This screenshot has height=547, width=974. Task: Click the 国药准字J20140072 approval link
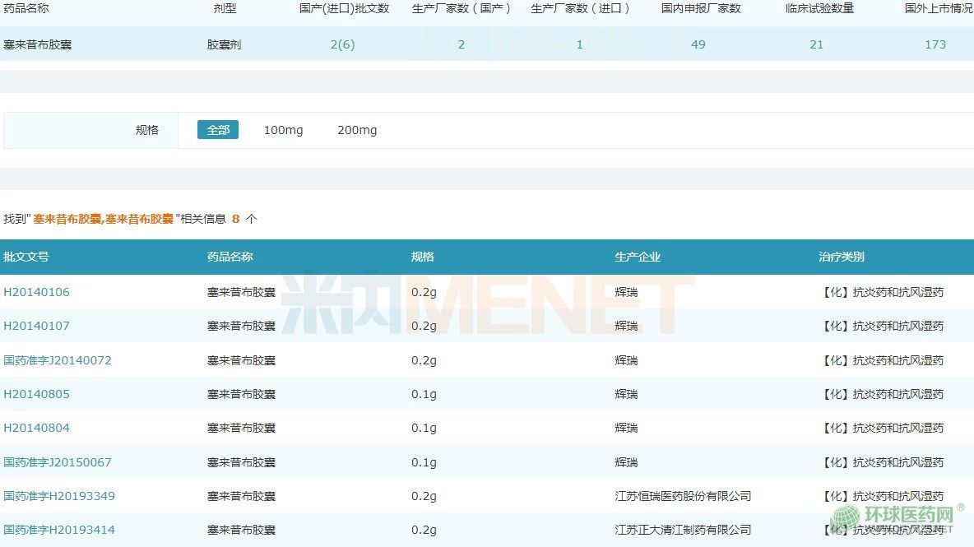tap(58, 360)
